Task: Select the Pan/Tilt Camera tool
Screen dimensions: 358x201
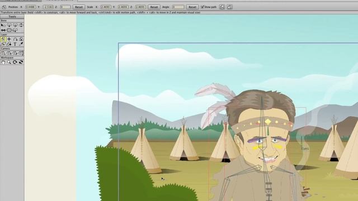Action: click(x=21, y=53)
